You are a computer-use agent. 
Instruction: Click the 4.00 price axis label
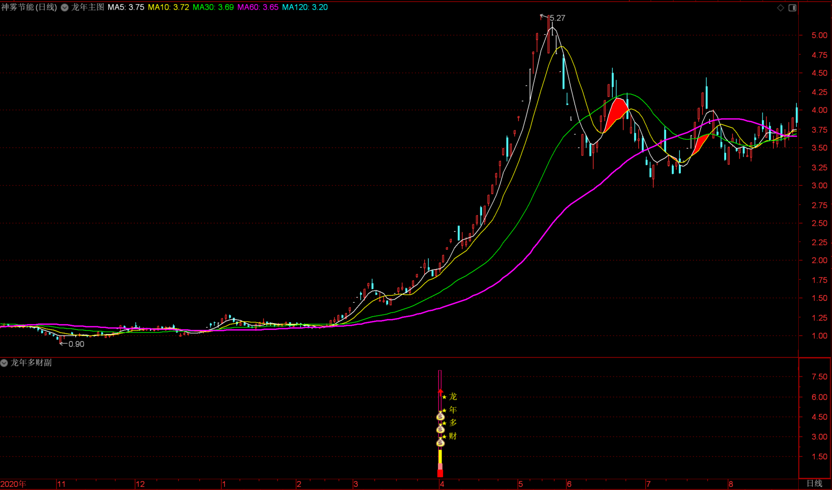(819, 110)
